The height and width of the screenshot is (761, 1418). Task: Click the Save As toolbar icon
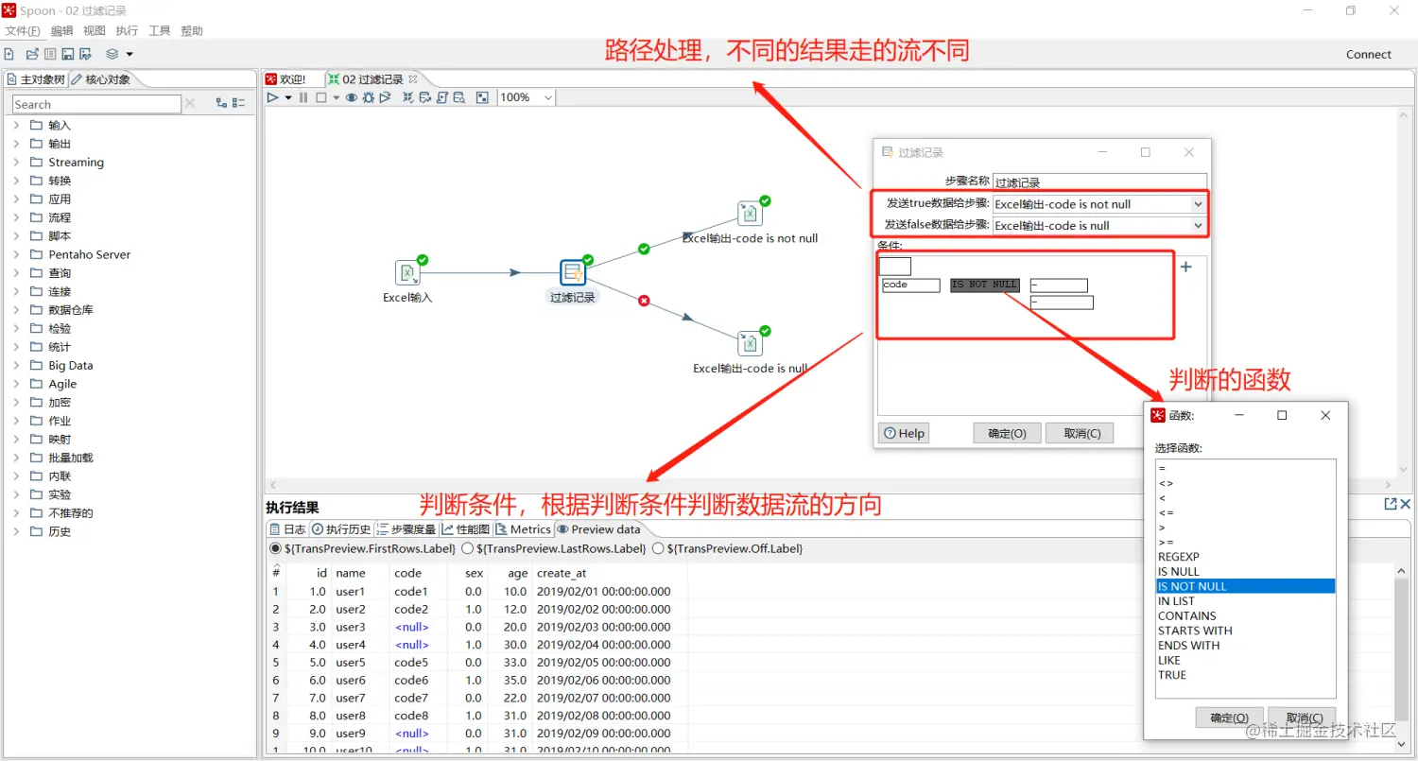point(85,54)
